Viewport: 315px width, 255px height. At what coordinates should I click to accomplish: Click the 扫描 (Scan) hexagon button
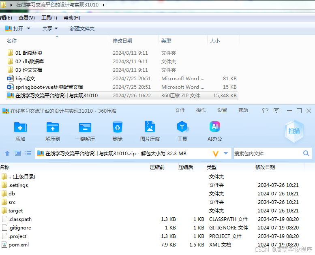[294, 131]
